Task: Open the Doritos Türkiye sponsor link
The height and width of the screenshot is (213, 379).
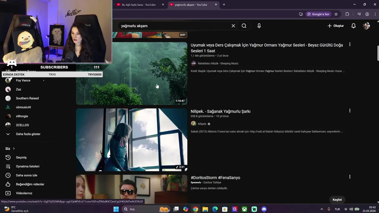Action: coord(212,183)
